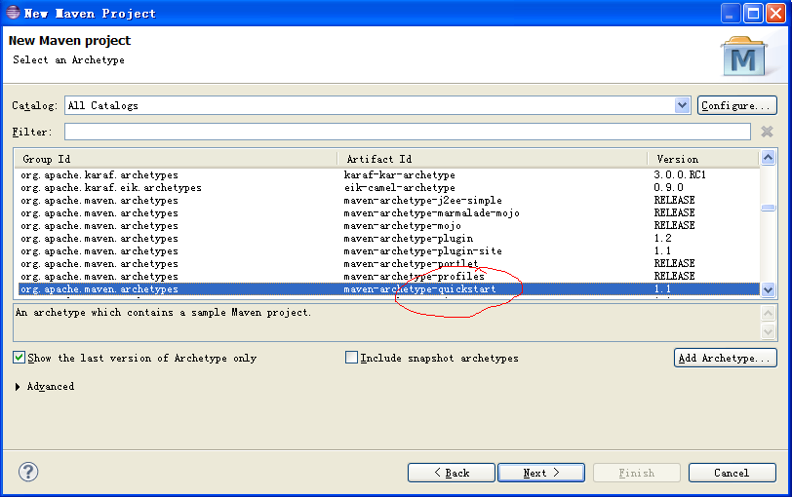Click the Eclipse icon in title bar
The image size is (792, 497).
pyautogui.click(x=13, y=13)
